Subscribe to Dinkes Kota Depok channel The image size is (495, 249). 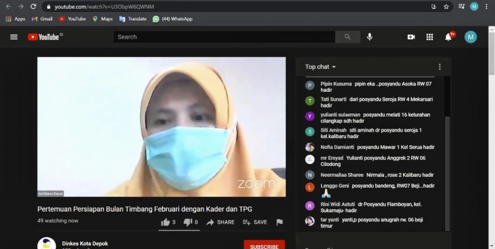[264, 245]
